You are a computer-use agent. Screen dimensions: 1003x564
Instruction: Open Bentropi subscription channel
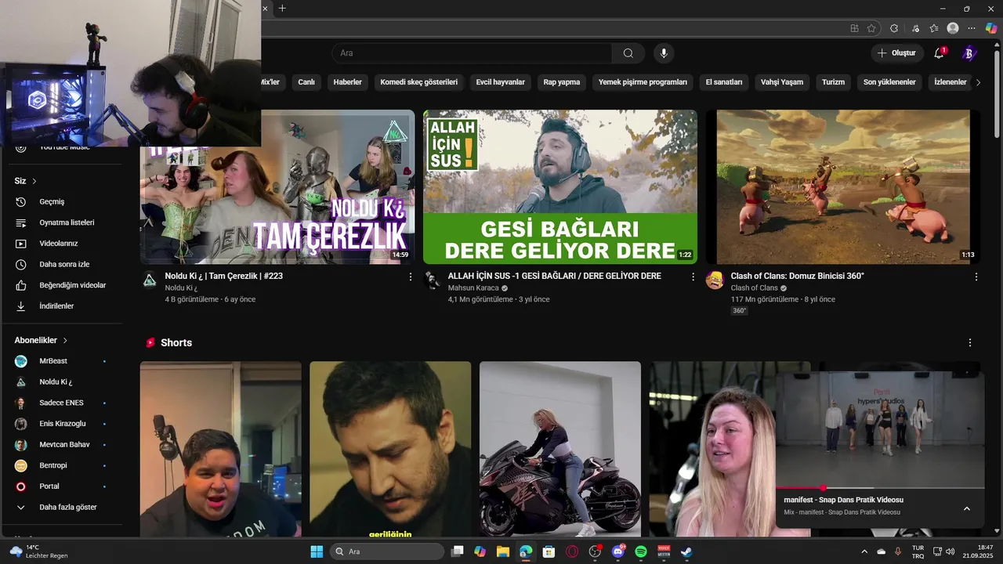63,465
